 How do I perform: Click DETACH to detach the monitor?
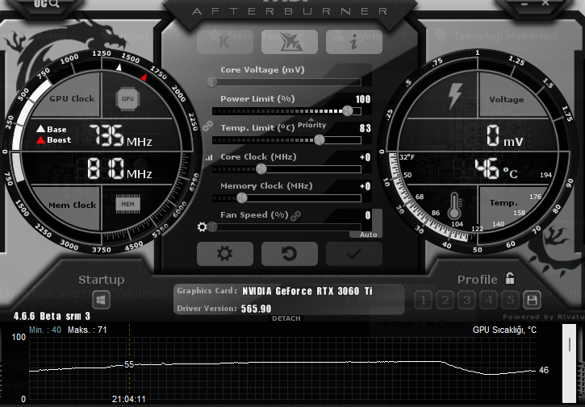(286, 318)
